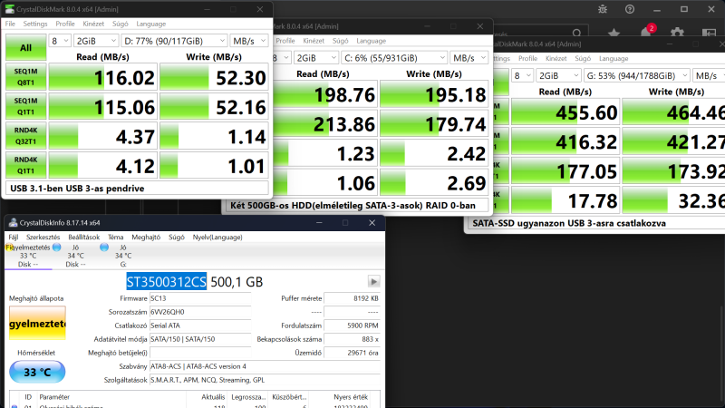Select the G: disk tab in CrystalDiskInfo
The width and height of the screenshot is (725, 408).
[x=123, y=256]
